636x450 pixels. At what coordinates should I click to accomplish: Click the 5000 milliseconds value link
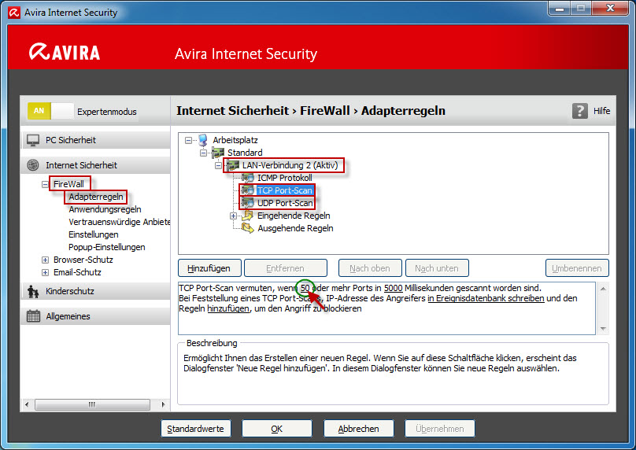click(x=393, y=288)
